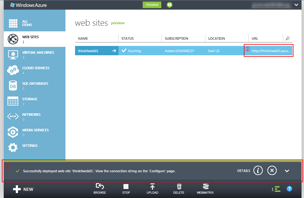Go to SQL DATABASES label

point(35,83)
